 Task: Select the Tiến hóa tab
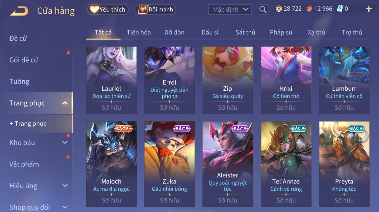139,32
